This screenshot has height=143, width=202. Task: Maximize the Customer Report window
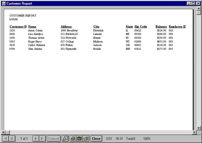click(193, 4)
